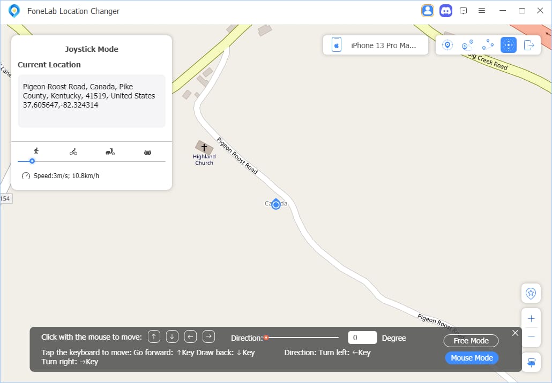Viewport: 552px width, 383px height.
Task: Open the Discord community icon
Action: pyautogui.click(x=446, y=11)
